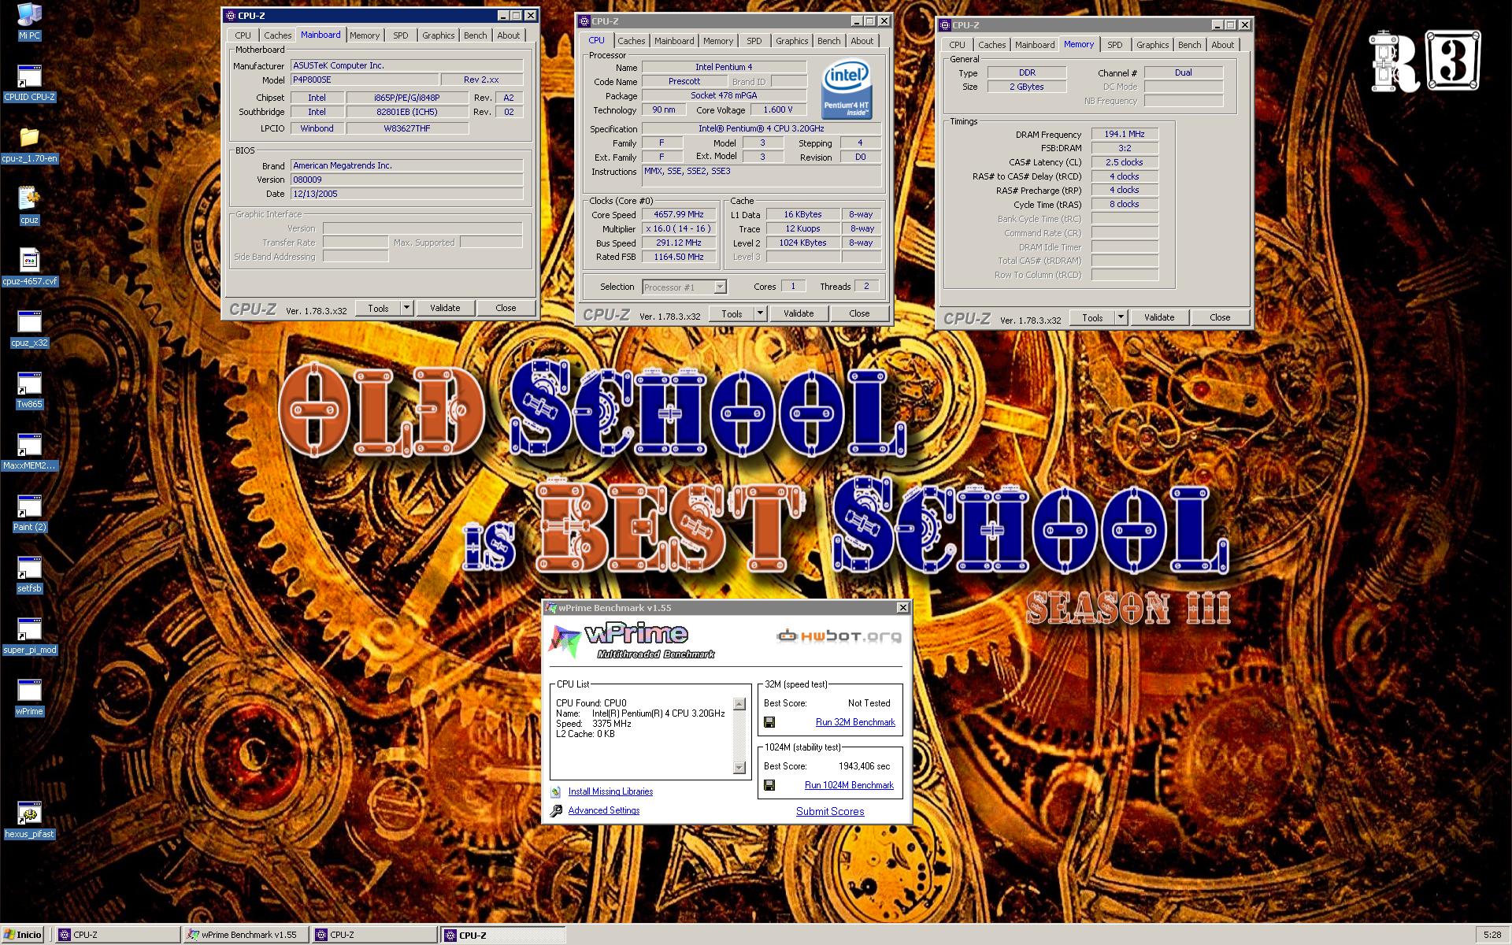This screenshot has width=1512, height=945.
Task: Open Mainboard tab in Memory CPU-Z window
Action: tap(1035, 45)
